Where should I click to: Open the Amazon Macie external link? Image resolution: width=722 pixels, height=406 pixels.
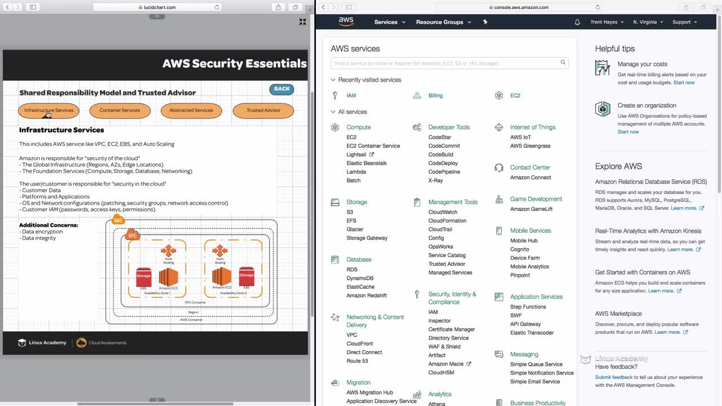click(x=450, y=364)
